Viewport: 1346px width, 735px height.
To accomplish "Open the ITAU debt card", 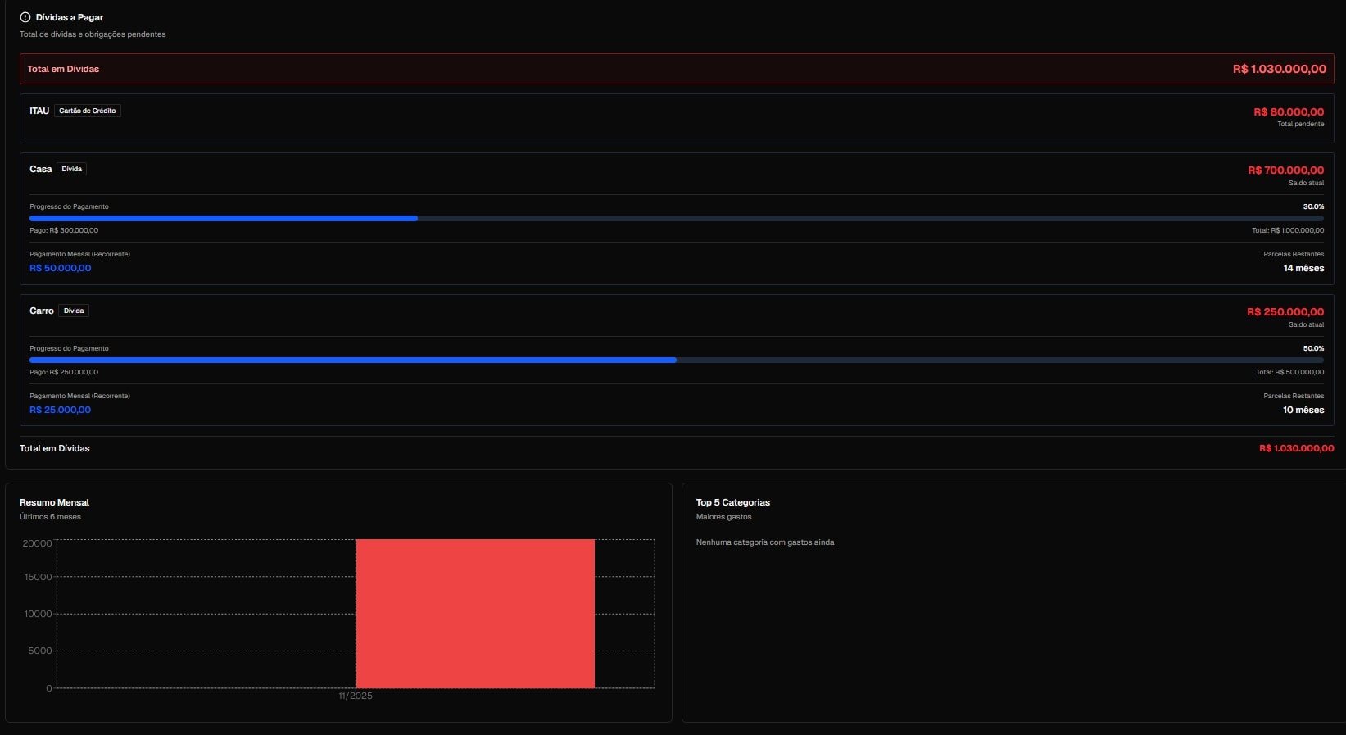I will click(677, 118).
